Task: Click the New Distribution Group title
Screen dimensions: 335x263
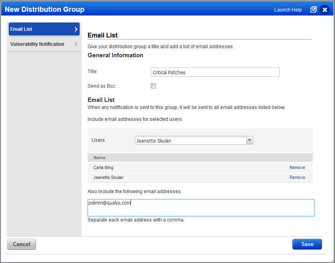Action: click(45, 9)
